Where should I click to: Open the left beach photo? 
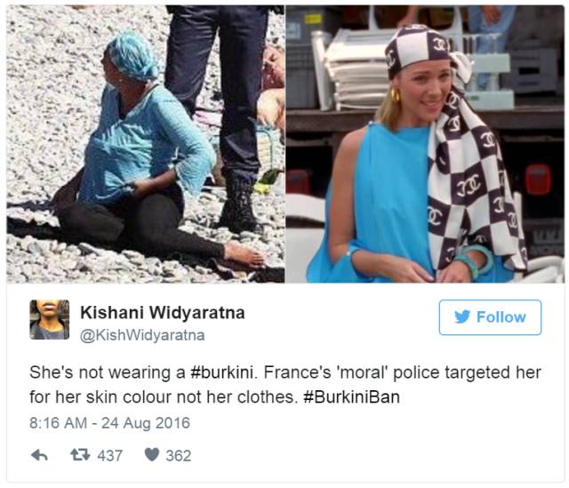click(x=146, y=144)
